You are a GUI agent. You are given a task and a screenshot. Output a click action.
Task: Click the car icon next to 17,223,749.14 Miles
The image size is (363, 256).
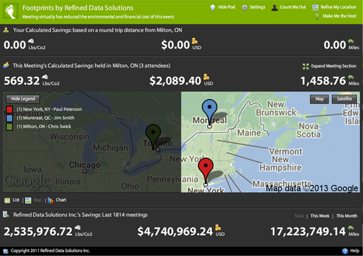click(x=351, y=228)
